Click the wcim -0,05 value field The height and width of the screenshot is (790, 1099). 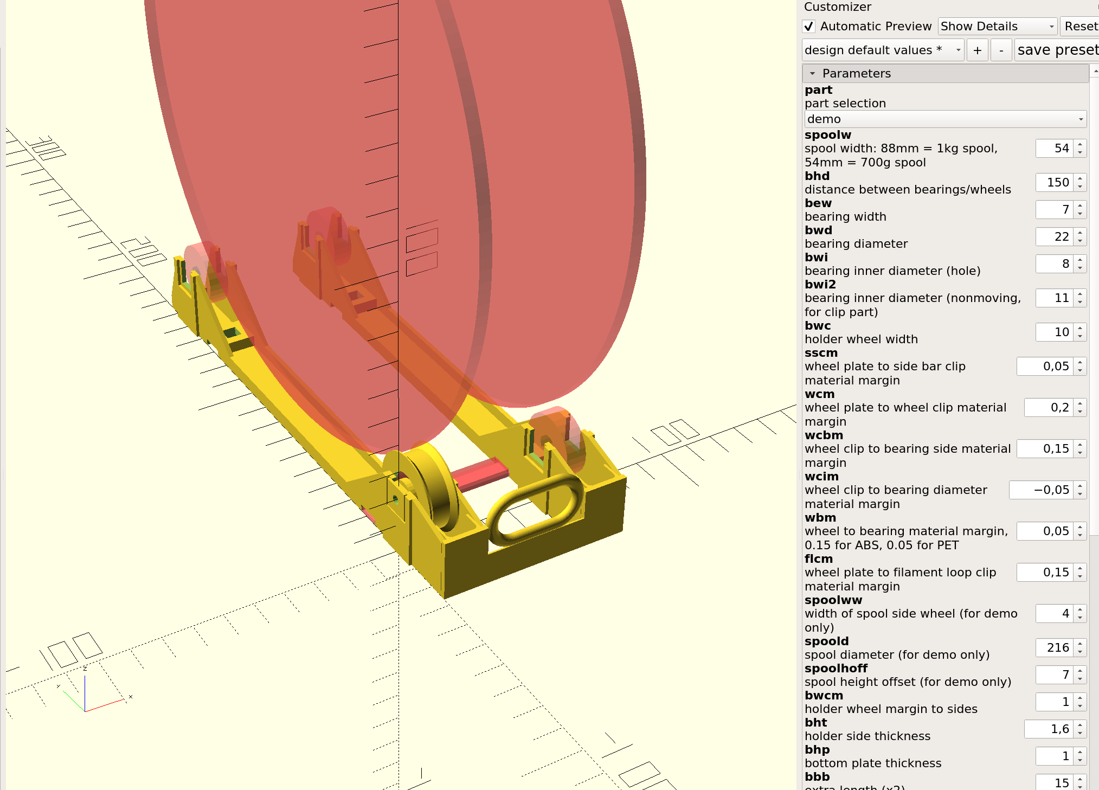(1041, 490)
